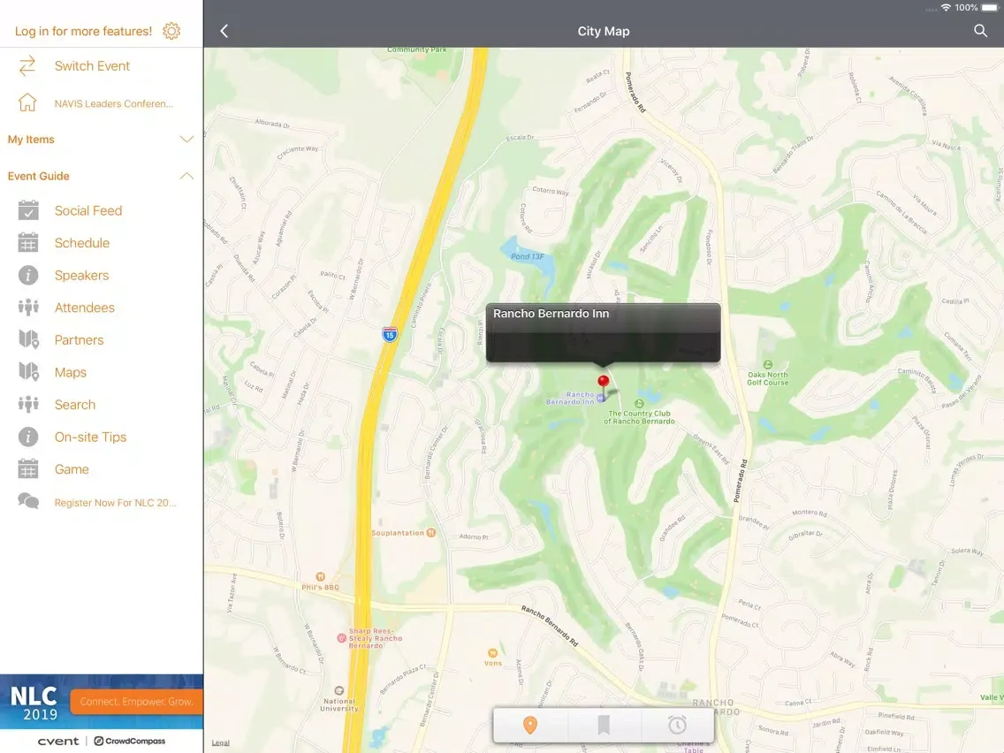Collapse the Event Guide section chevron
The image size is (1004, 753).
click(186, 176)
